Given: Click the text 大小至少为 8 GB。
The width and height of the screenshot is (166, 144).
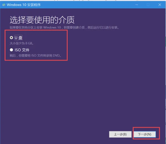Looking at the screenshot, I should click(x=22, y=43).
